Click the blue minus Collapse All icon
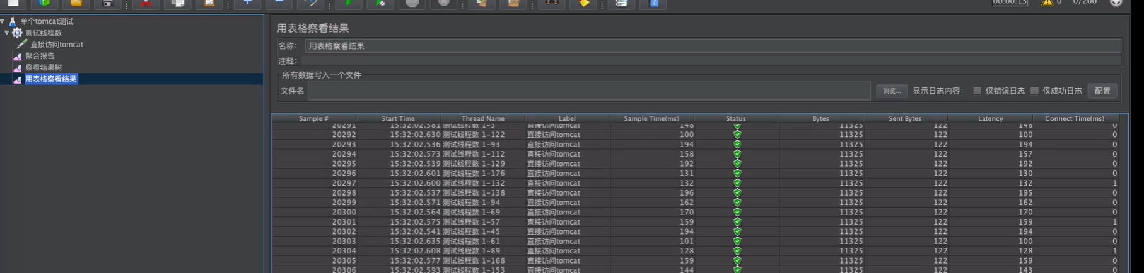 pyautogui.click(x=279, y=3)
